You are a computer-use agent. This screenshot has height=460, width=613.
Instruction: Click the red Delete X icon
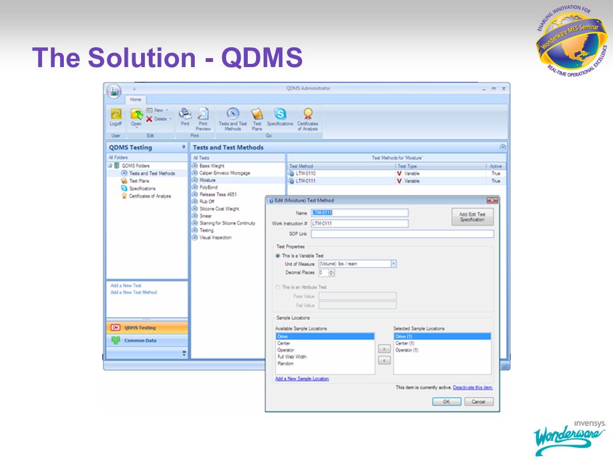[149, 119]
